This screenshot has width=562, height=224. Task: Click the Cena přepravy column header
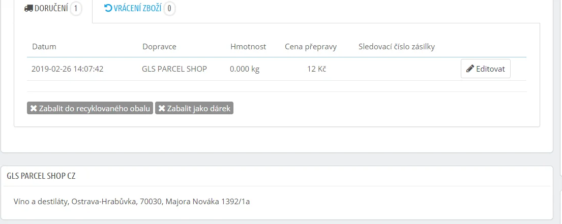[x=310, y=47]
